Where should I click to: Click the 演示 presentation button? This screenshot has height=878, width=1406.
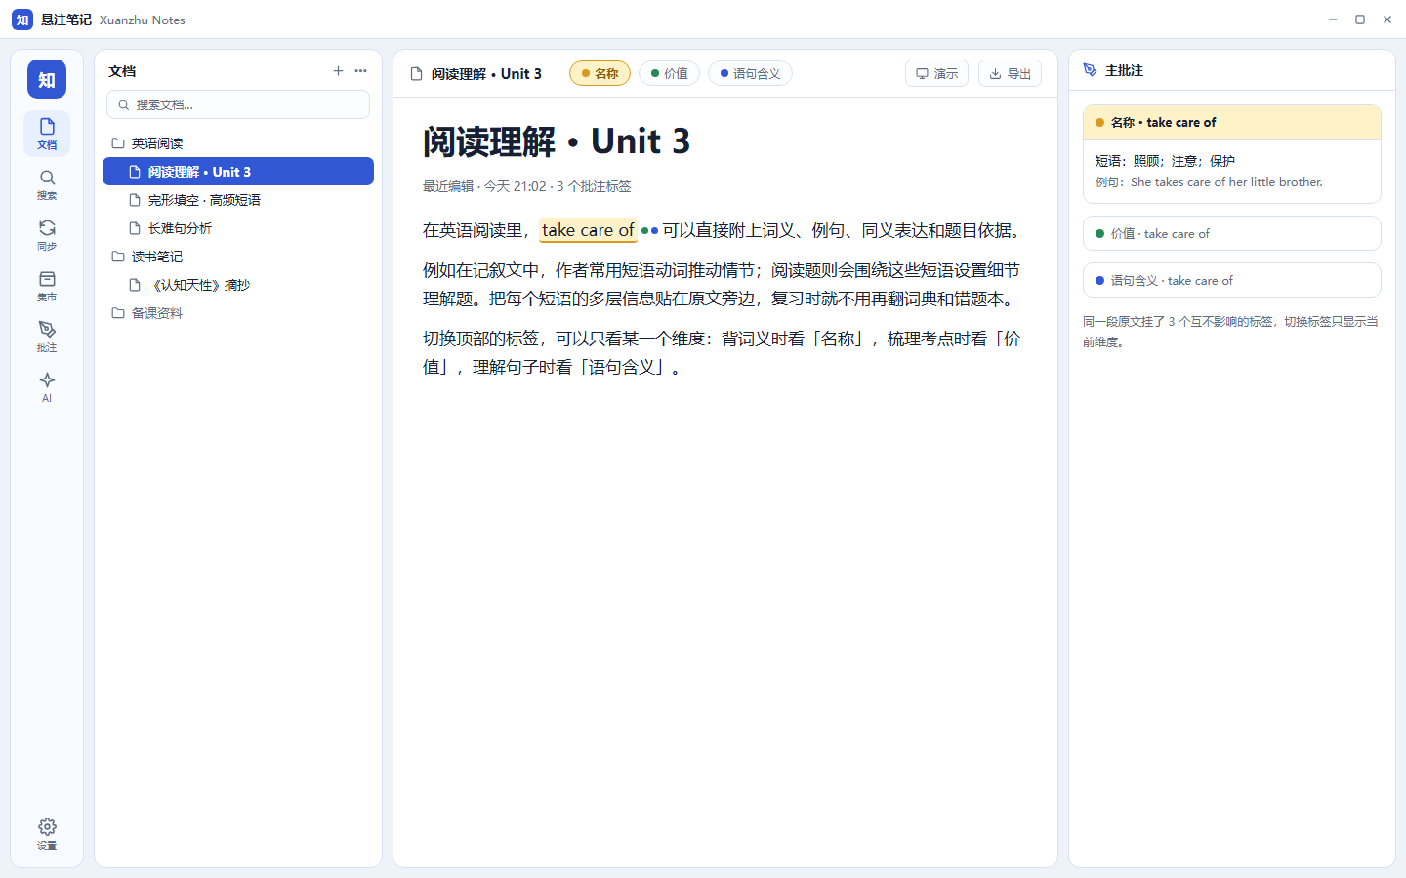936,73
